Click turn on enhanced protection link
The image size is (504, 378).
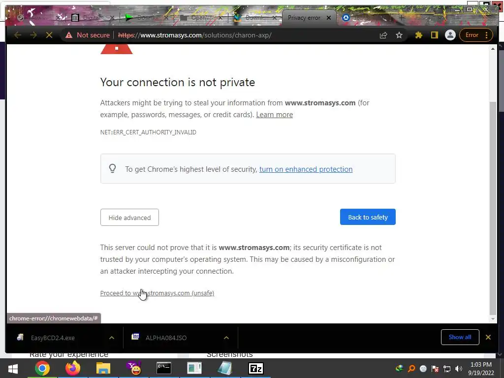pos(306,169)
